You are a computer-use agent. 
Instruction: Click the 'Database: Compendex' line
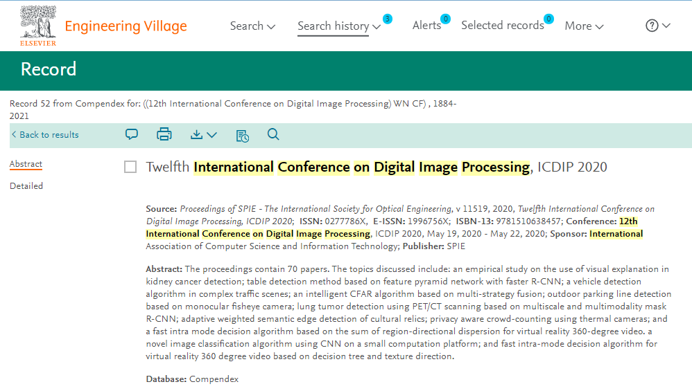point(192,379)
